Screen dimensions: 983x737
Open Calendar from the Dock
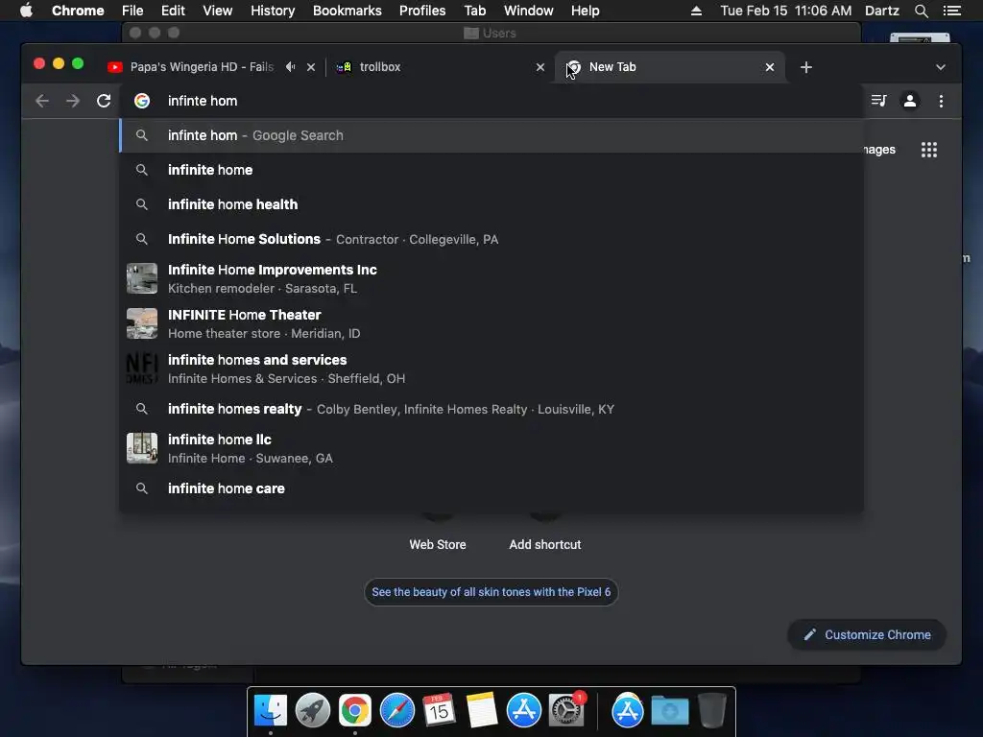point(439,710)
